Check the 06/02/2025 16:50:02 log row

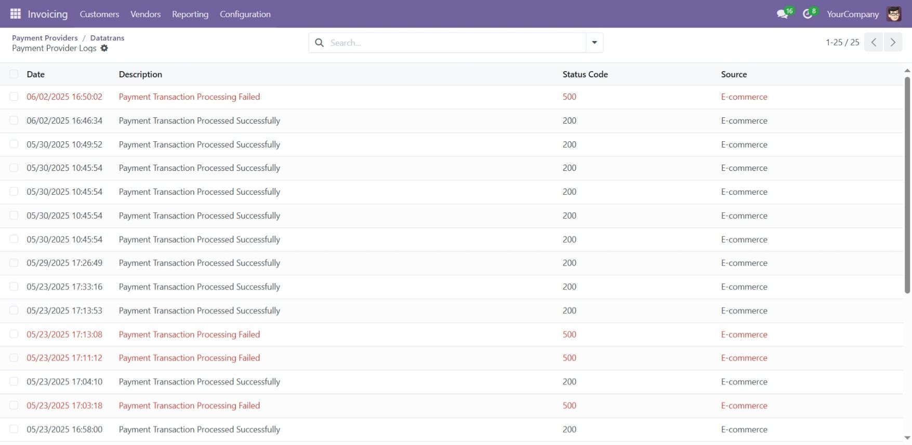[x=14, y=97]
